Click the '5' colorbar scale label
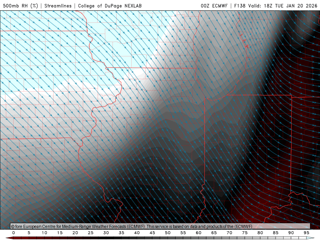 [29, 233]
